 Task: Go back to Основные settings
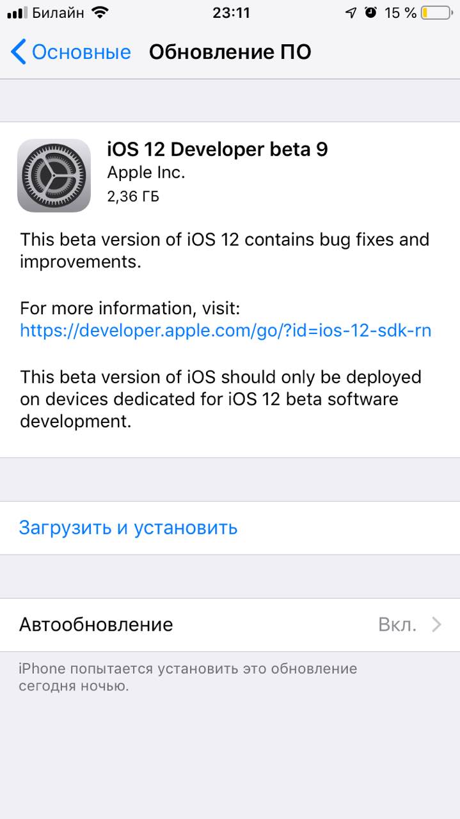click(70, 52)
